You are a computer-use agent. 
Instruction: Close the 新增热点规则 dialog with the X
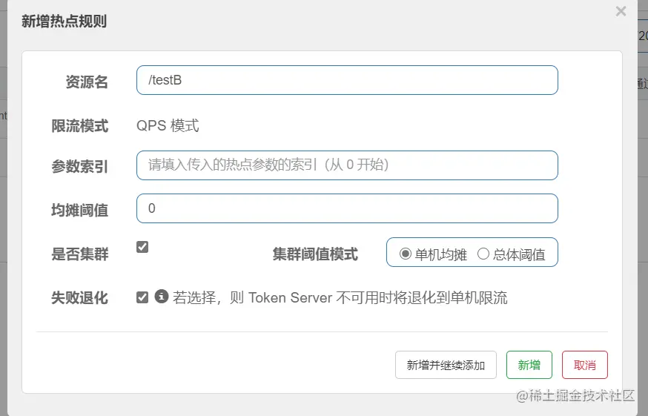(x=621, y=11)
